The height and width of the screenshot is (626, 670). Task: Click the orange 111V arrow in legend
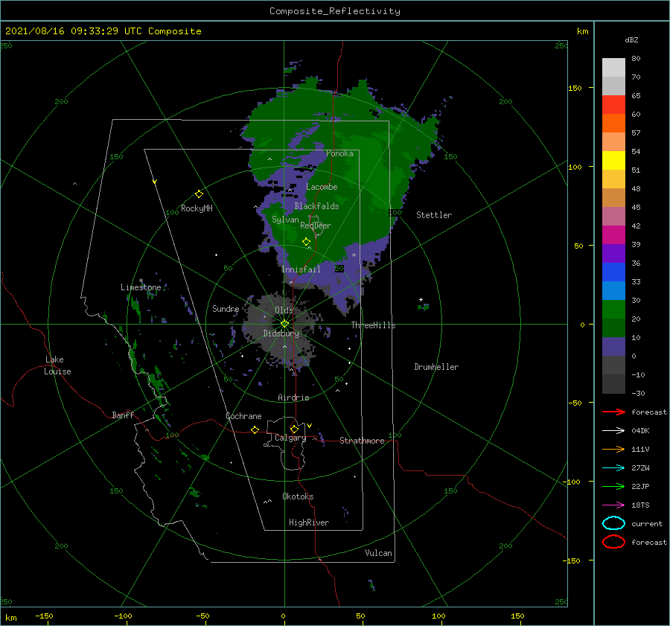(613, 449)
